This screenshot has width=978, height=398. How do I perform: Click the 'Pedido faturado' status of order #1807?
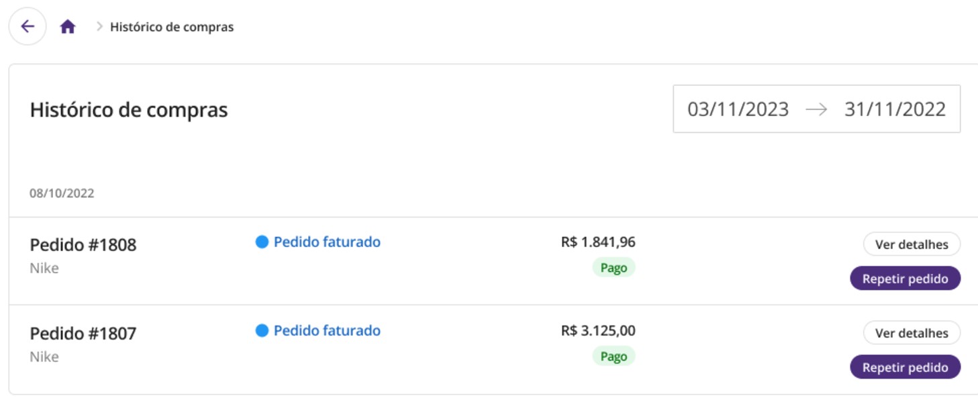(x=327, y=331)
